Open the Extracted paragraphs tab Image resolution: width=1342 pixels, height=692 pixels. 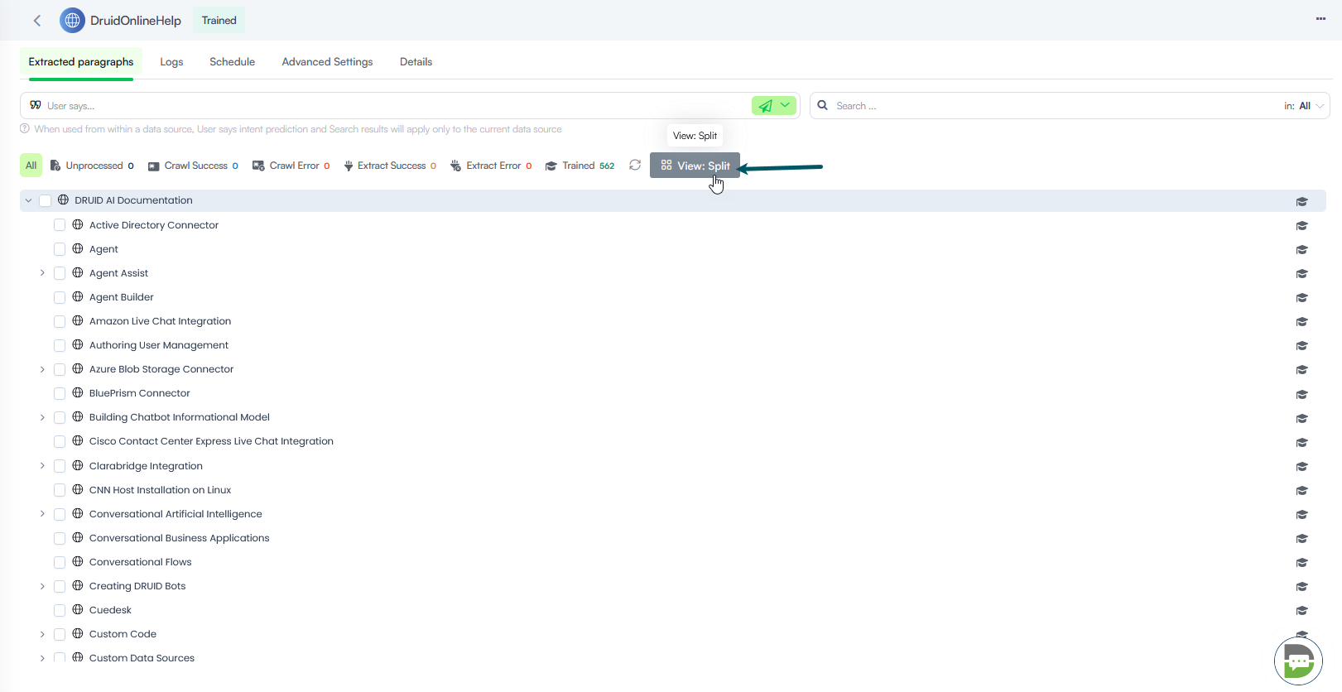point(81,62)
